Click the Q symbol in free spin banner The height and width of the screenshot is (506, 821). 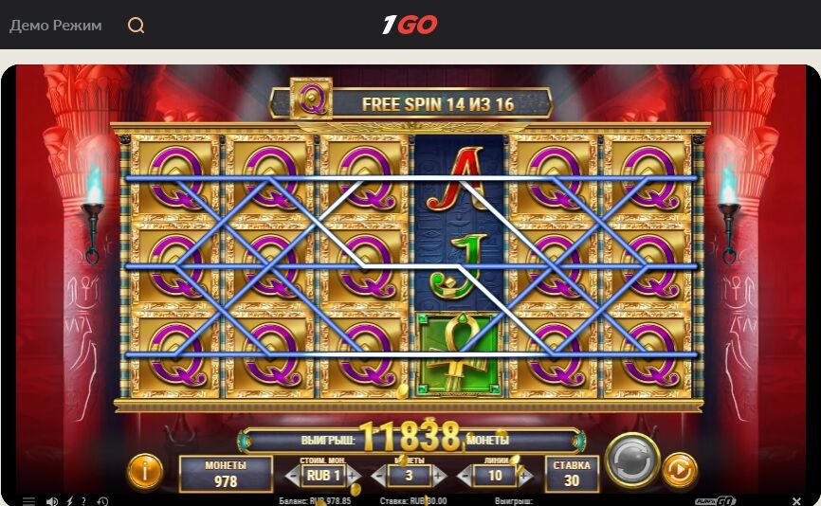pyautogui.click(x=311, y=98)
